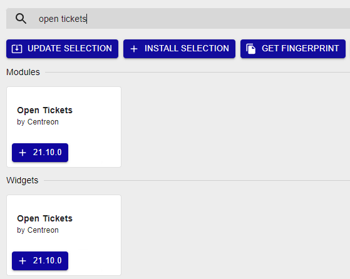This screenshot has height=279, width=350.
Task: Select the Open Tickets title under Widgets
Action: point(45,218)
